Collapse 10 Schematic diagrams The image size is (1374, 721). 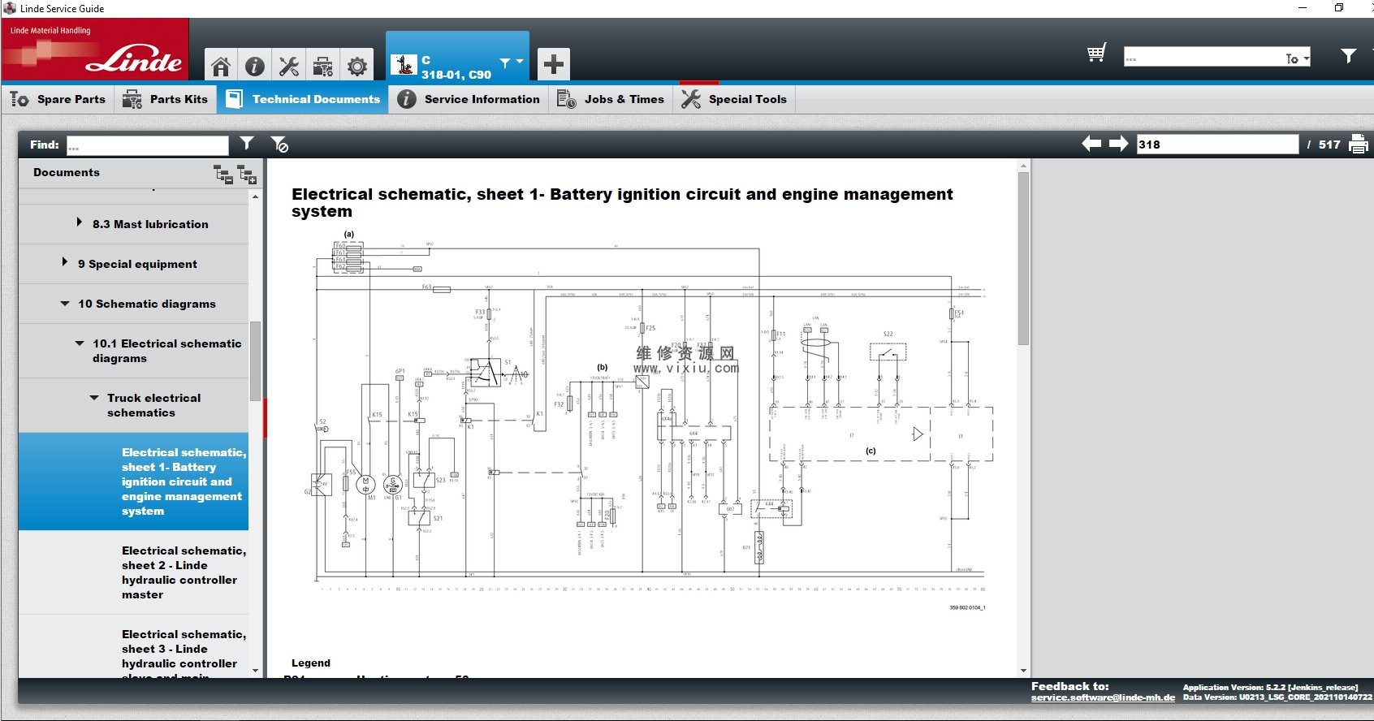(x=65, y=304)
